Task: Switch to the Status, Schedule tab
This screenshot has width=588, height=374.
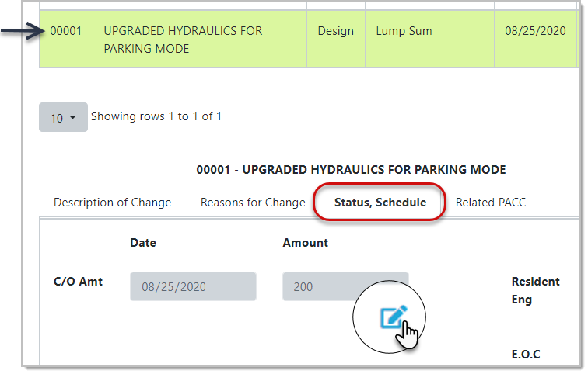Action: (x=380, y=203)
